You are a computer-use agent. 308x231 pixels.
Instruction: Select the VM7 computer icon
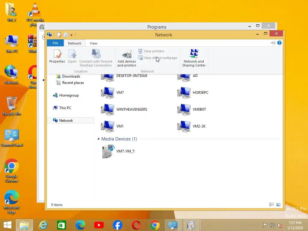click(107, 93)
